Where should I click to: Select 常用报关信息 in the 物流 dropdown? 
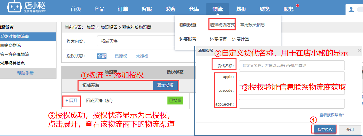pyautogui.click(x=252, y=25)
